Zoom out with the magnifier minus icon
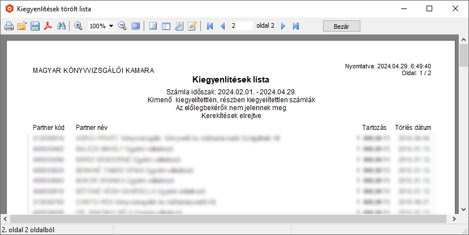This screenshot has height=235, width=469. click(x=122, y=27)
